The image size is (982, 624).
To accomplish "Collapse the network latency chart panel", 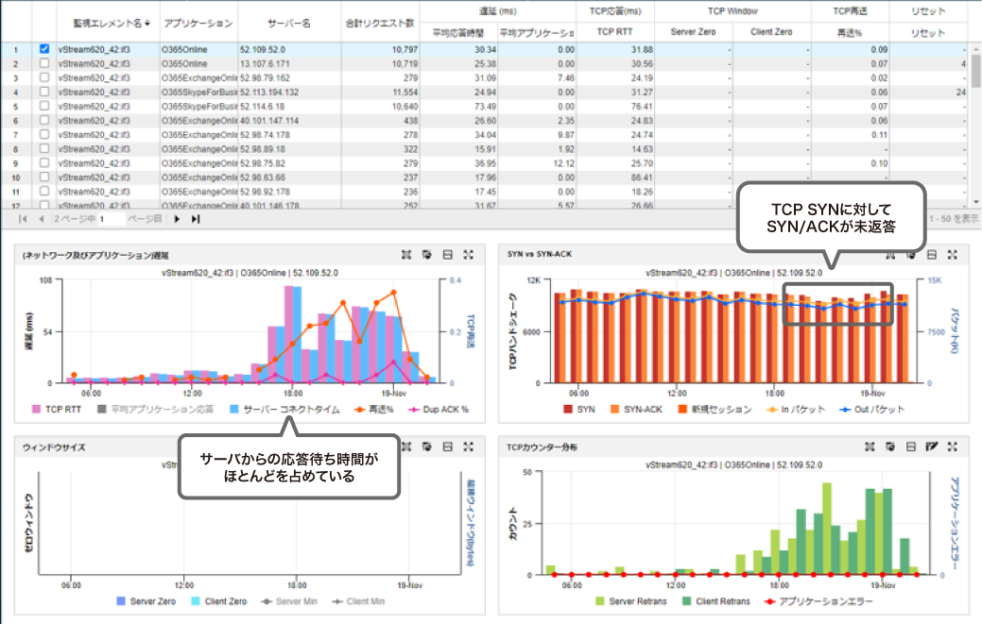I will pyautogui.click(x=448, y=255).
